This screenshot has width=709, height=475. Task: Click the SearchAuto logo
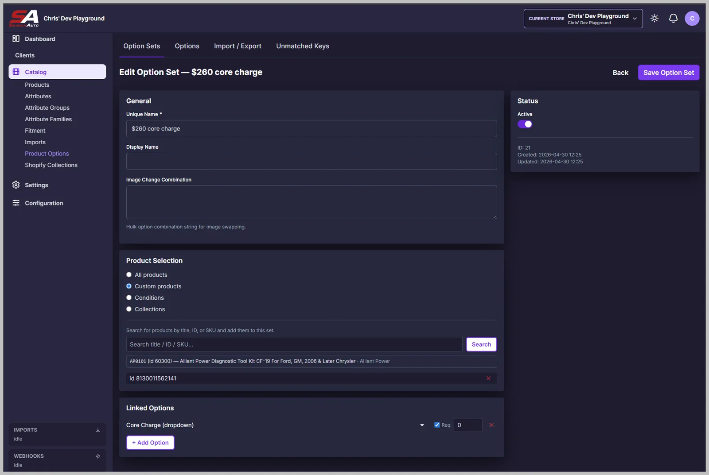pos(24,18)
